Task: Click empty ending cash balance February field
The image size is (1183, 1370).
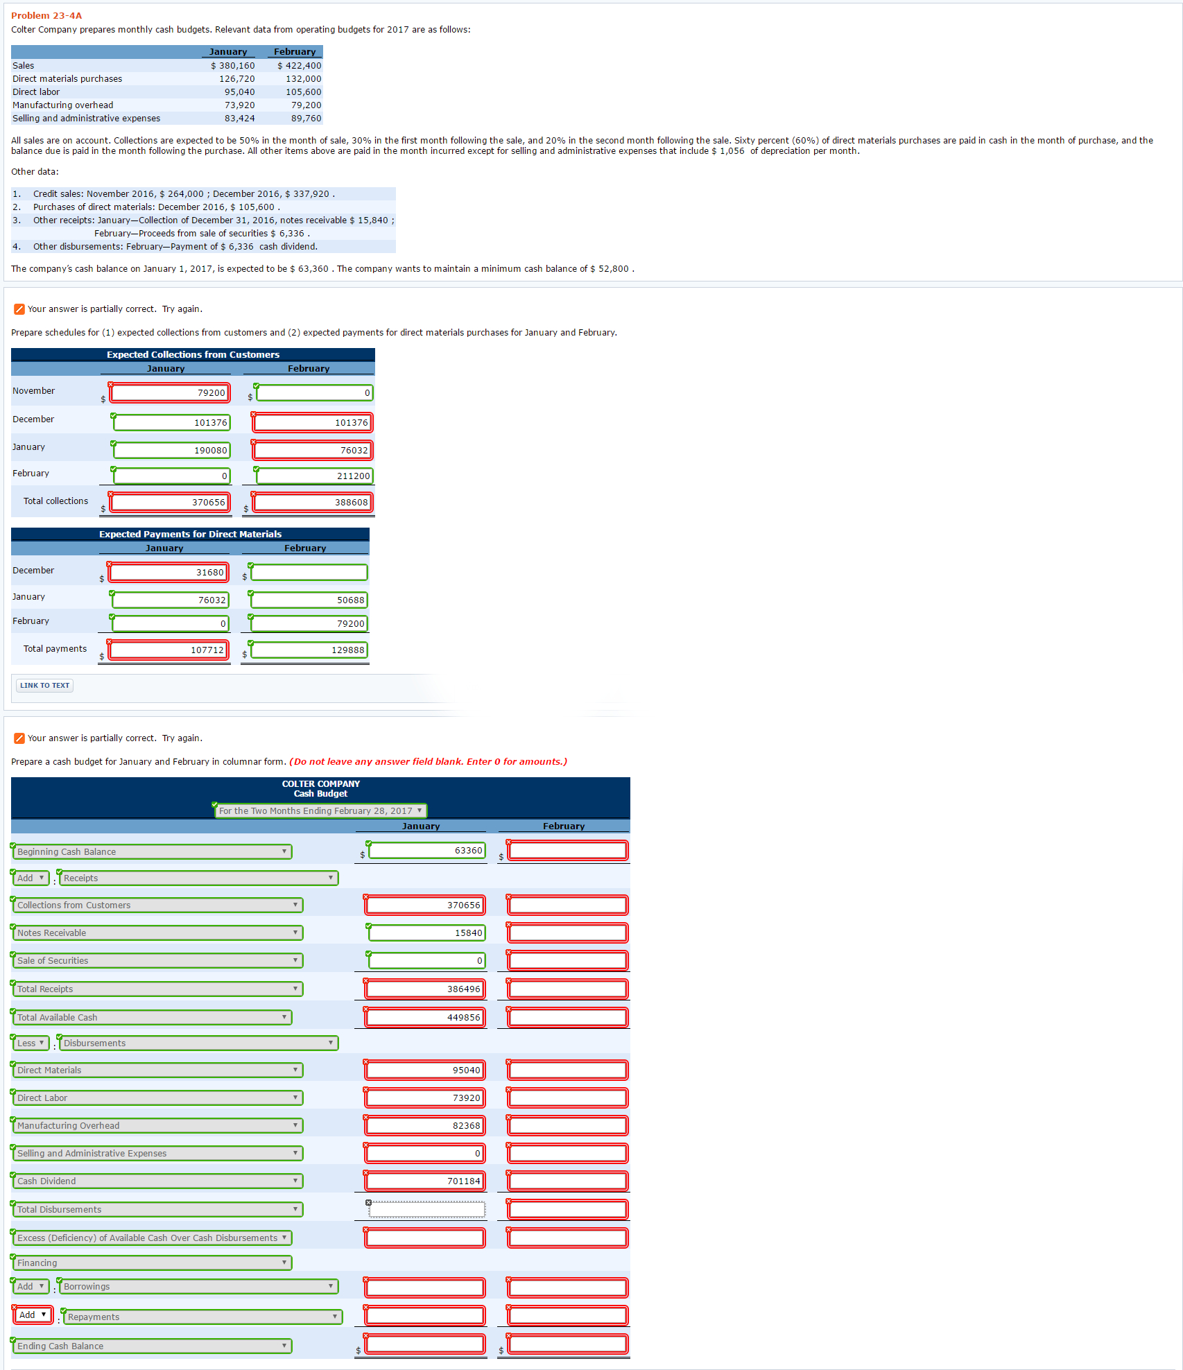Action: (x=568, y=1344)
